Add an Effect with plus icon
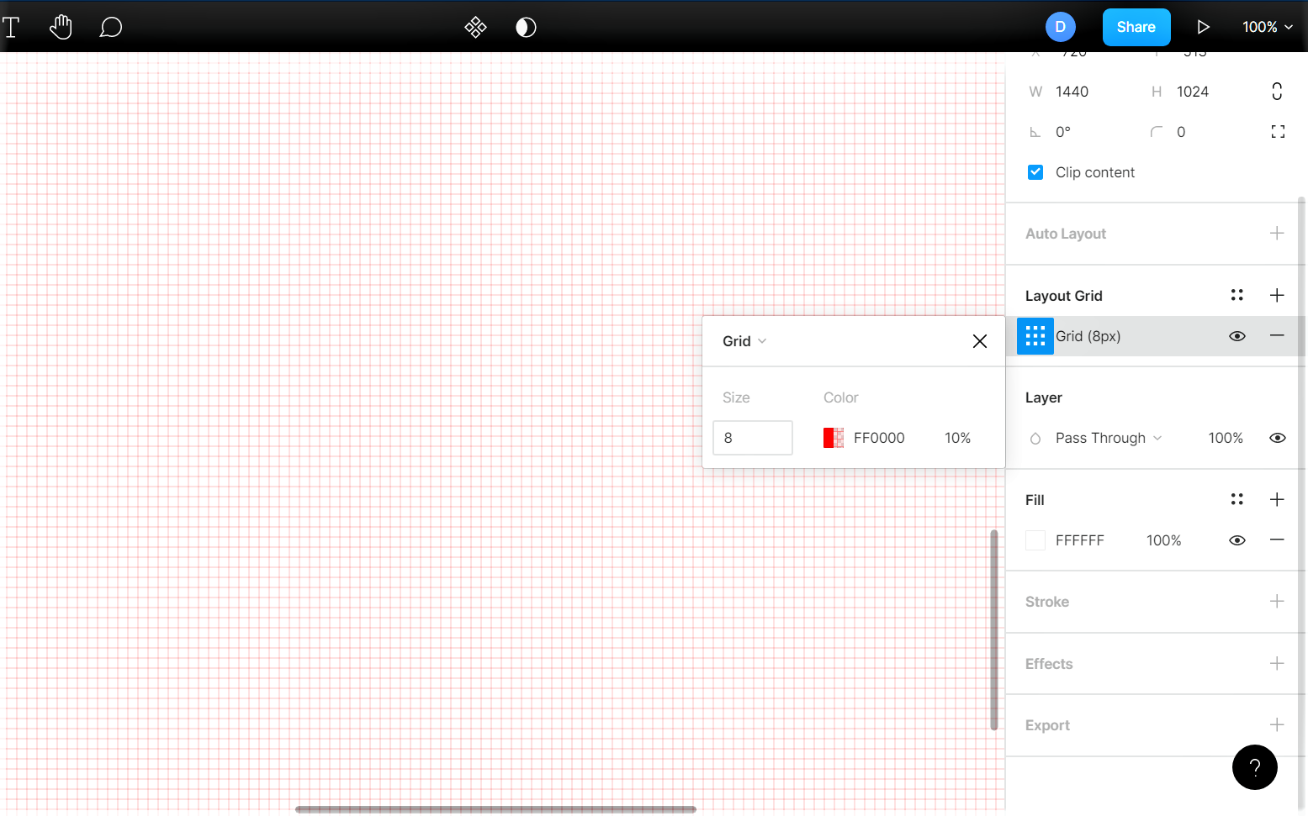Screen dimensions: 1308x816 (x=1277, y=663)
